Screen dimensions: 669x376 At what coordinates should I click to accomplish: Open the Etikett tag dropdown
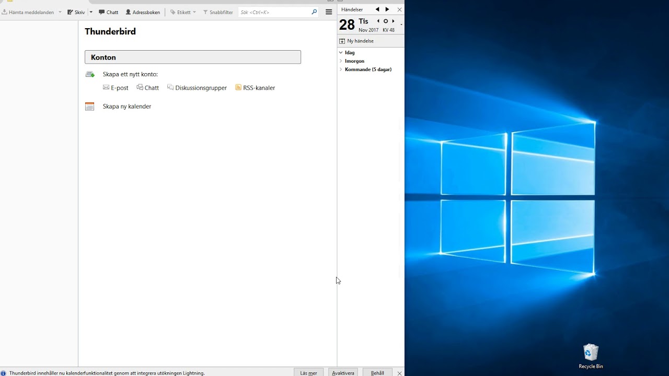point(183,12)
